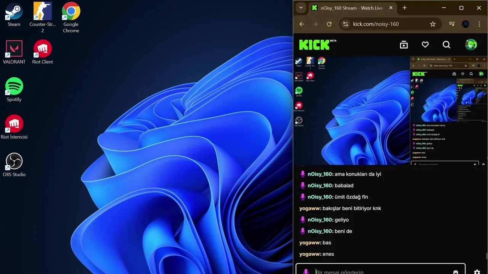Click nOisy_160 username on 'geliyo' message

[x=321, y=220]
